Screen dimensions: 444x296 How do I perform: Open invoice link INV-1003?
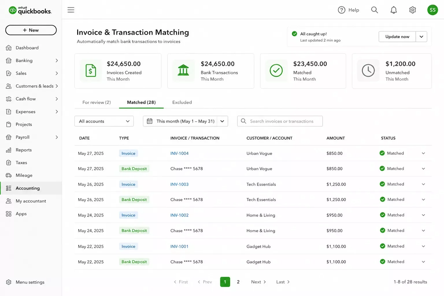tap(179, 184)
